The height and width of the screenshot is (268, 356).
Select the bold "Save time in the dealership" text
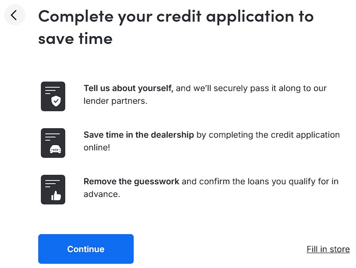point(139,135)
